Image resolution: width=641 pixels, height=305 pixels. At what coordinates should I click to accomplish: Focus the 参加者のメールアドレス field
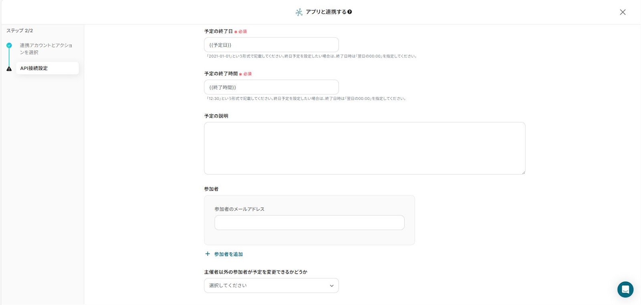pos(309,223)
